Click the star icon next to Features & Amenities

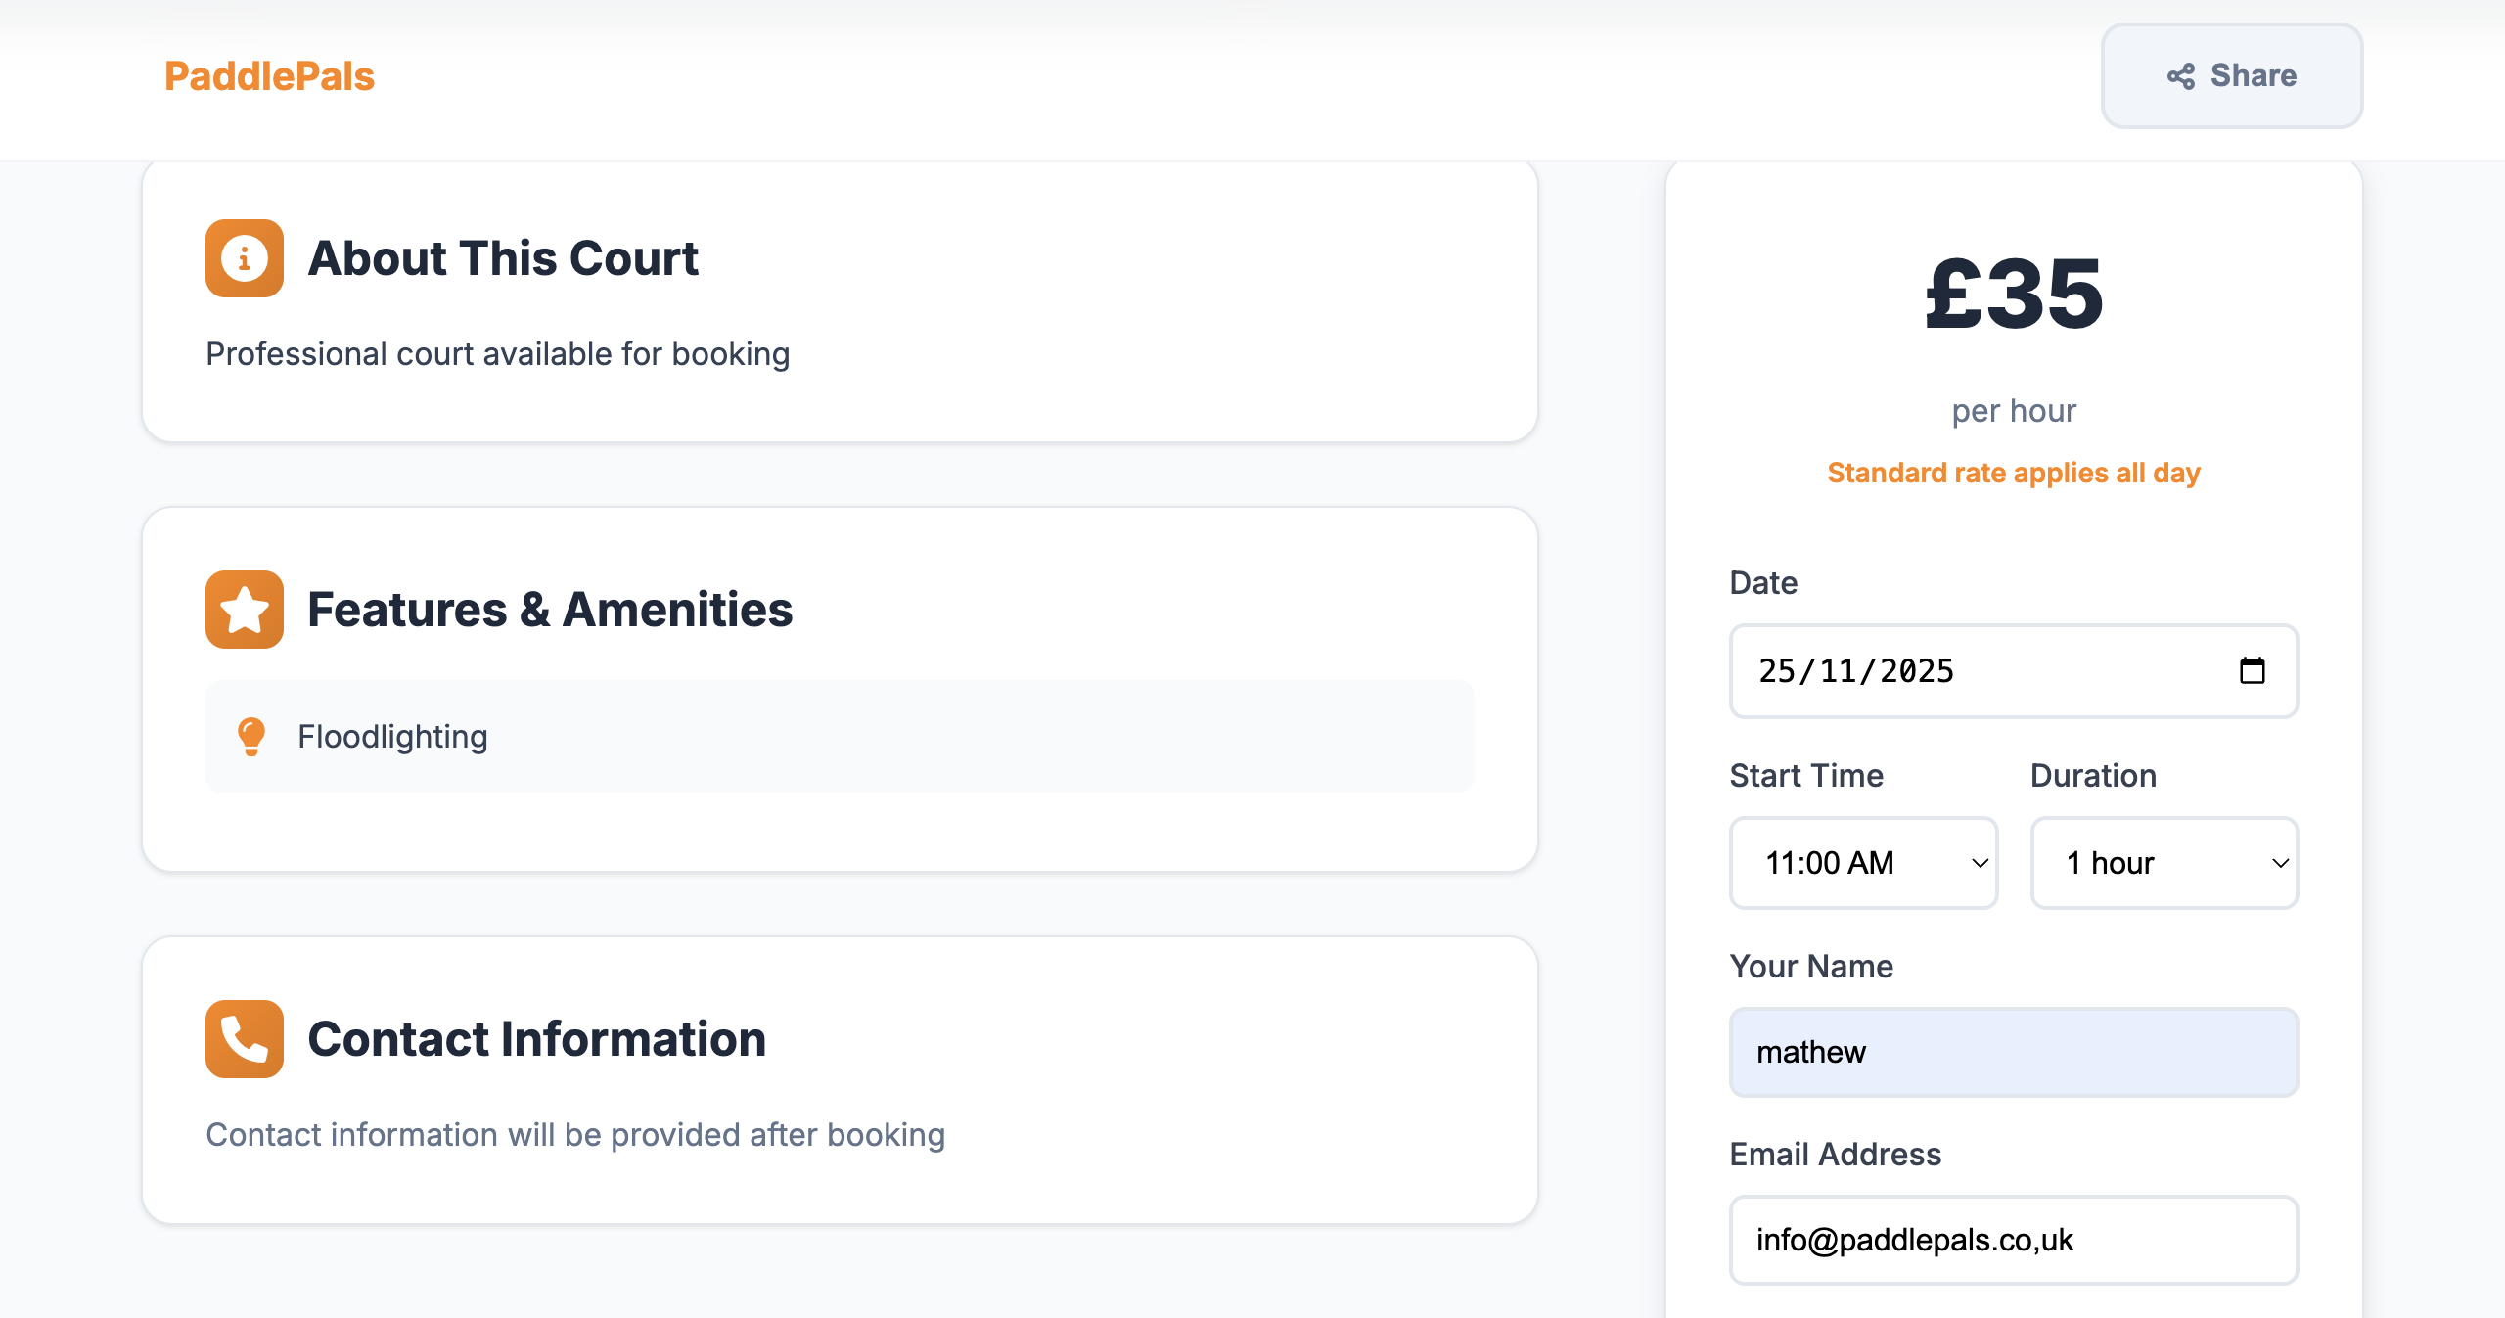point(244,610)
